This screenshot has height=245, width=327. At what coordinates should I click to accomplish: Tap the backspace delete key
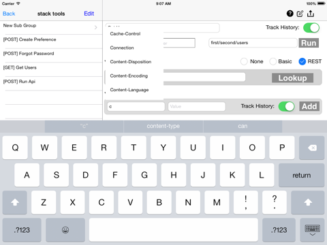311,148
